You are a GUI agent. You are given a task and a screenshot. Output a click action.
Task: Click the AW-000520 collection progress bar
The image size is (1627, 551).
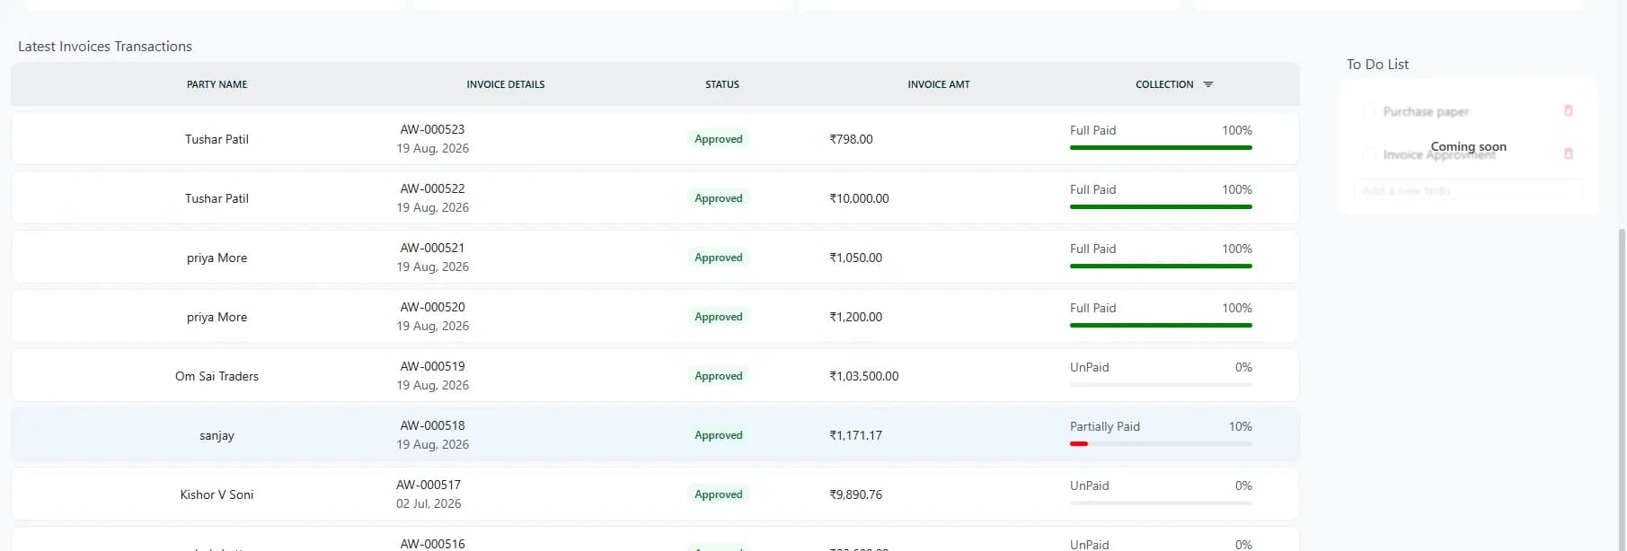(x=1161, y=325)
